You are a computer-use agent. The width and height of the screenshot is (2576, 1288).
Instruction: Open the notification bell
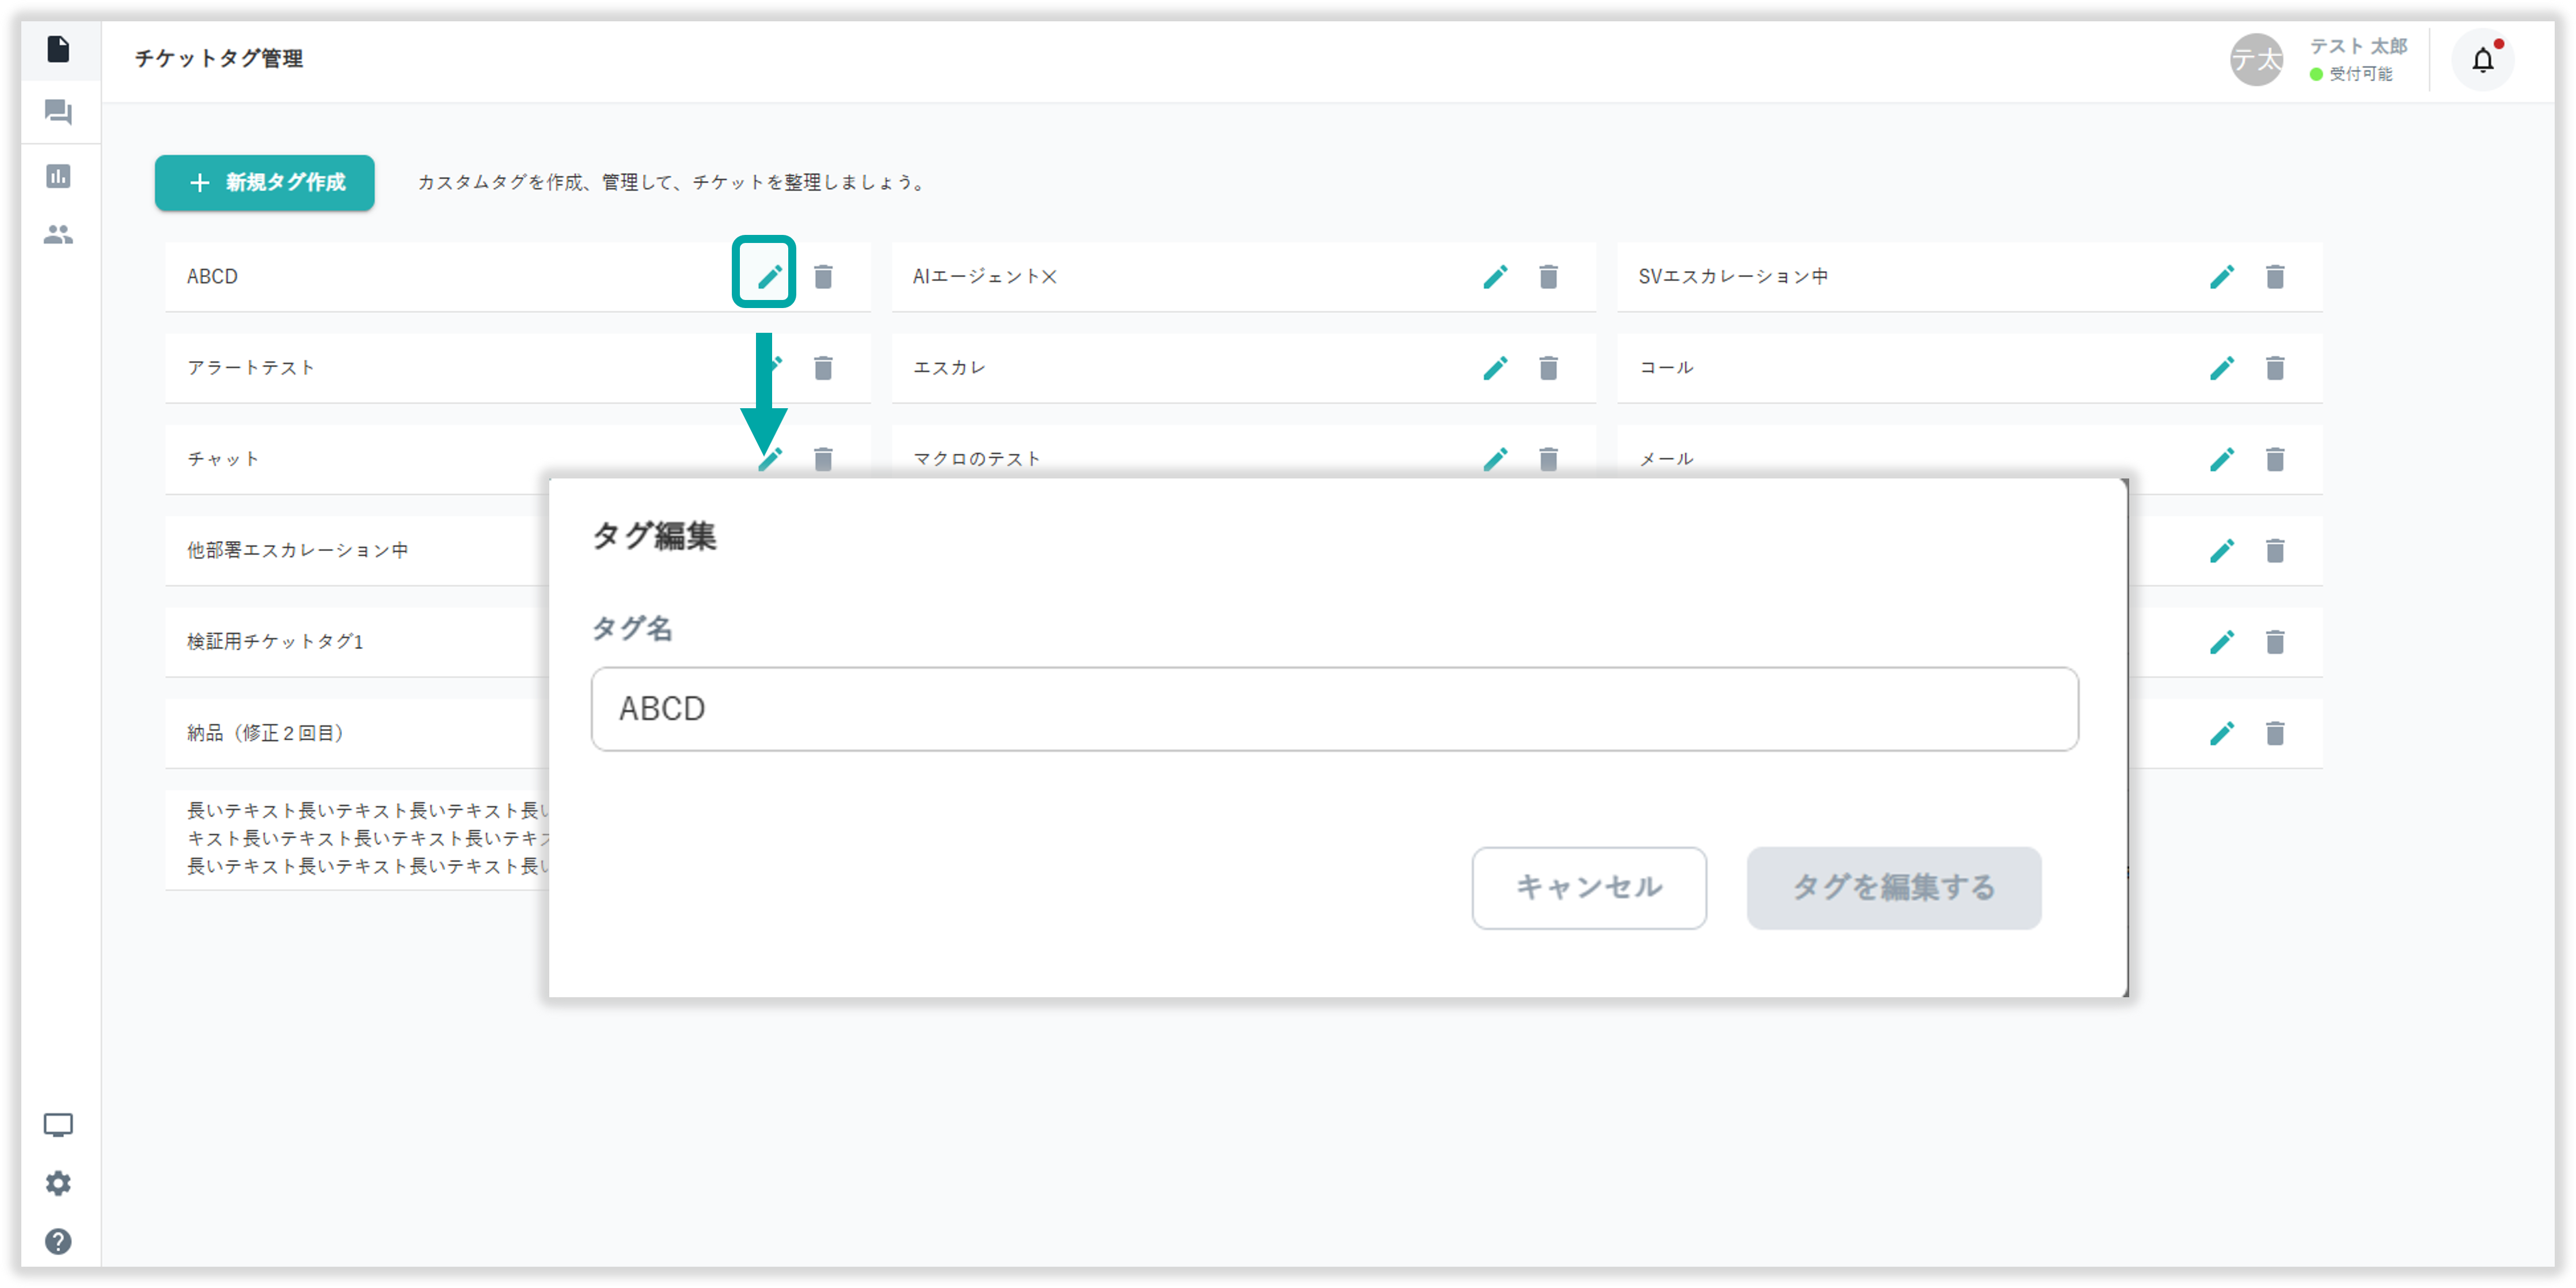[2482, 60]
